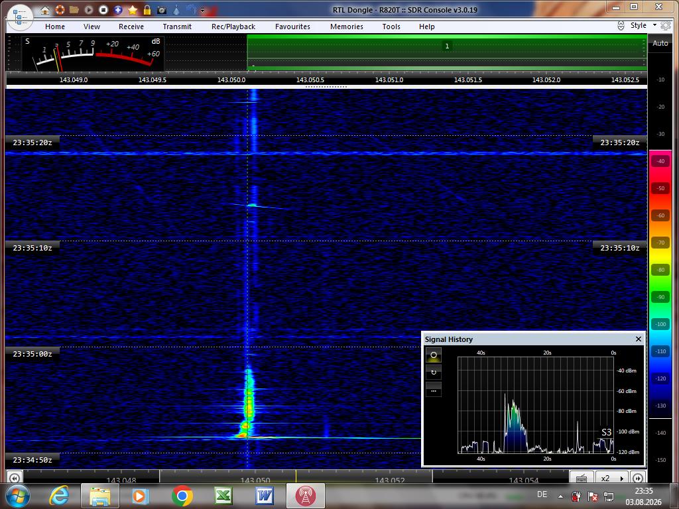
Task: Click the S3 marker in Signal History graph
Action: pos(606,432)
